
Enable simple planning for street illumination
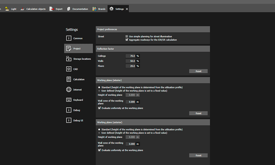(127, 36)
